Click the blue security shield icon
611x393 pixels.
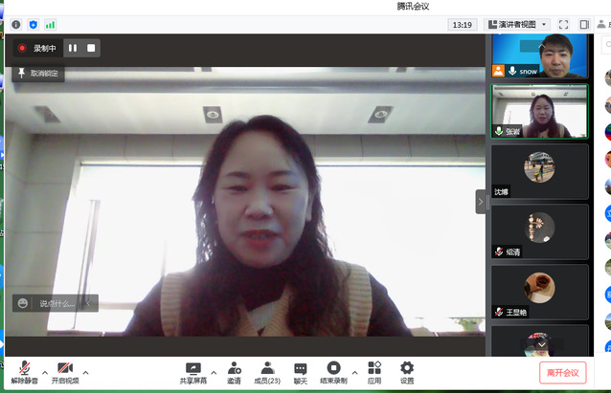(34, 24)
